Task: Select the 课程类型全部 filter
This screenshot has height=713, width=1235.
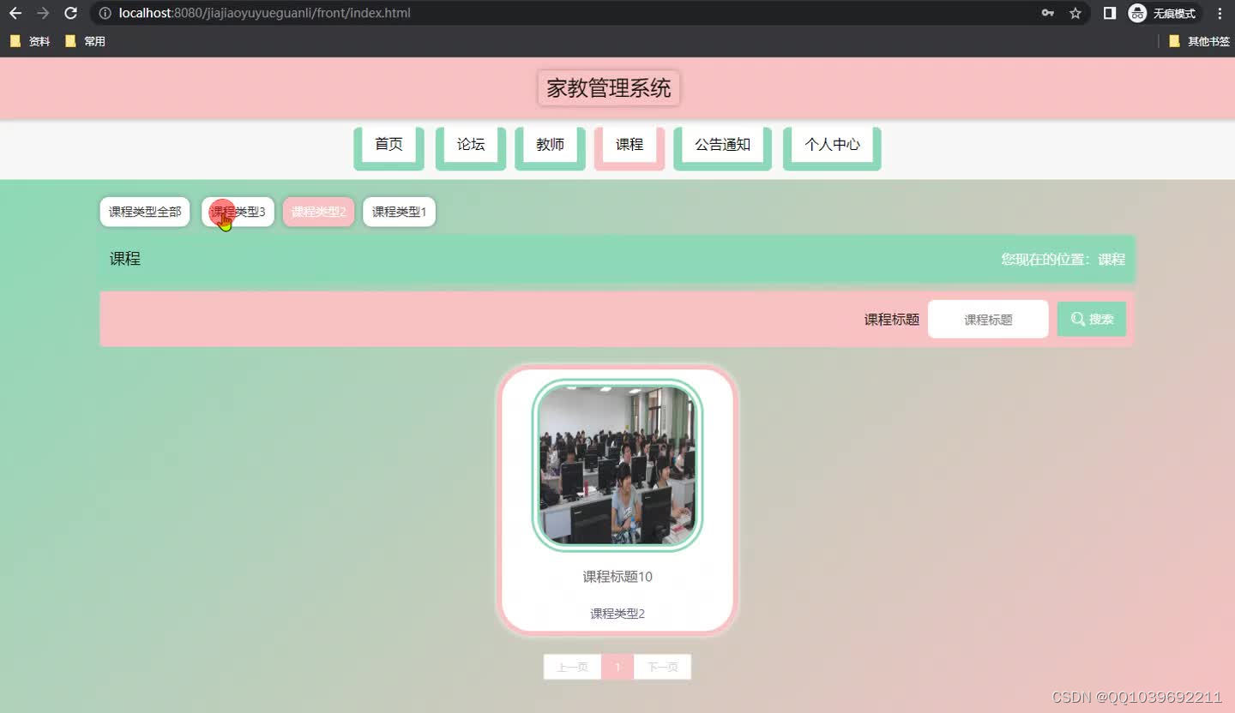Action: [144, 211]
